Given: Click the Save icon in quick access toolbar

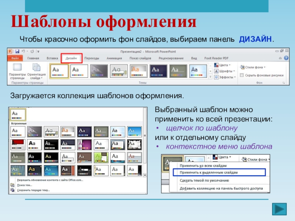Looking at the screenshot, I should 17,51.
